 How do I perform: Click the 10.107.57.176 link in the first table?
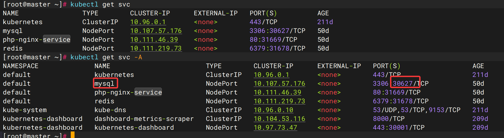156,31
